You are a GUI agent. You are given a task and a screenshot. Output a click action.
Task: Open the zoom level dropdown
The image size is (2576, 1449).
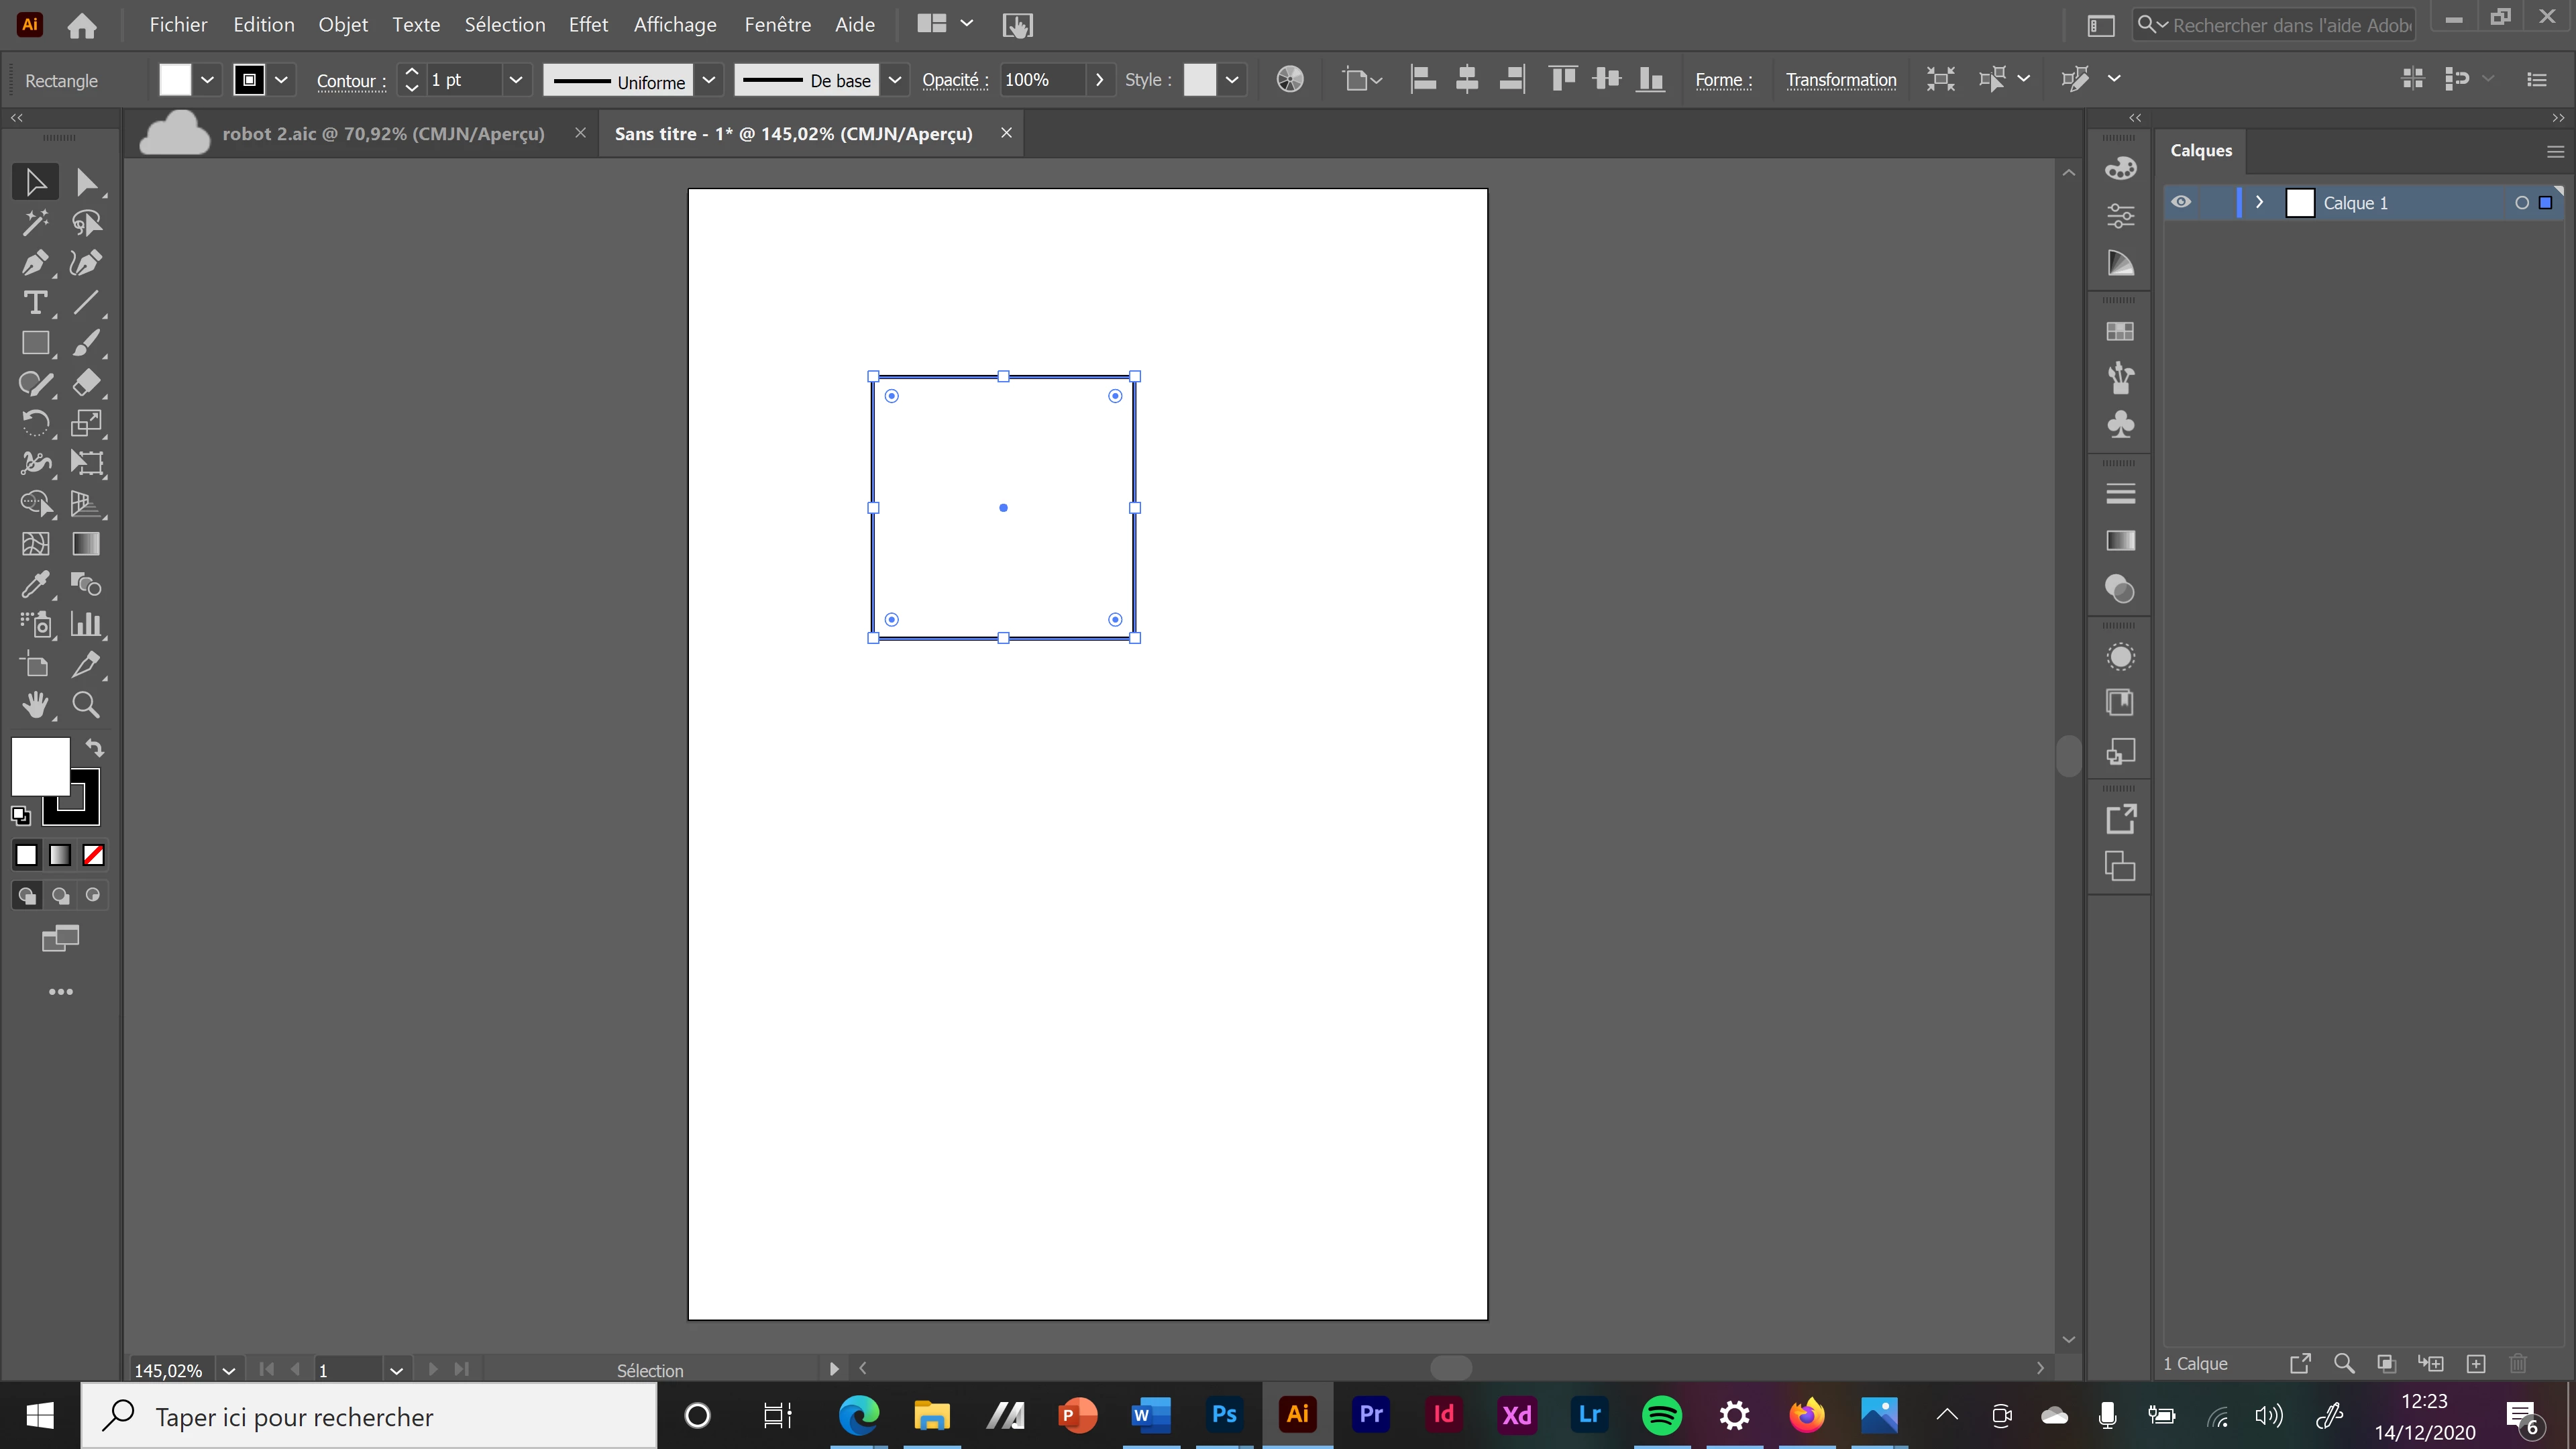point(229,1370)
